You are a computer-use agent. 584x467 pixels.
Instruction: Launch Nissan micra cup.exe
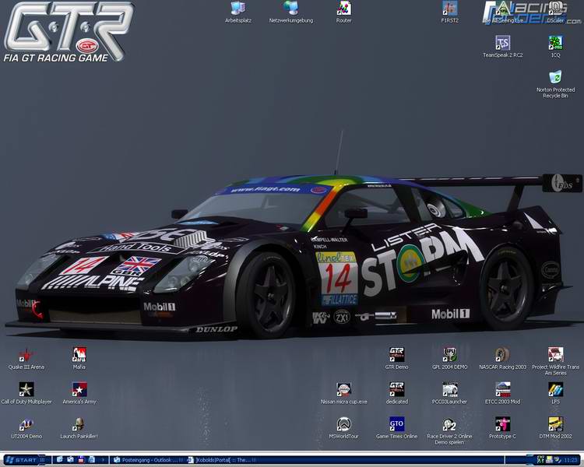coord(343,393)
